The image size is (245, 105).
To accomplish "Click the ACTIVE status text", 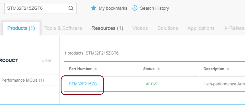I will (152, 84).
